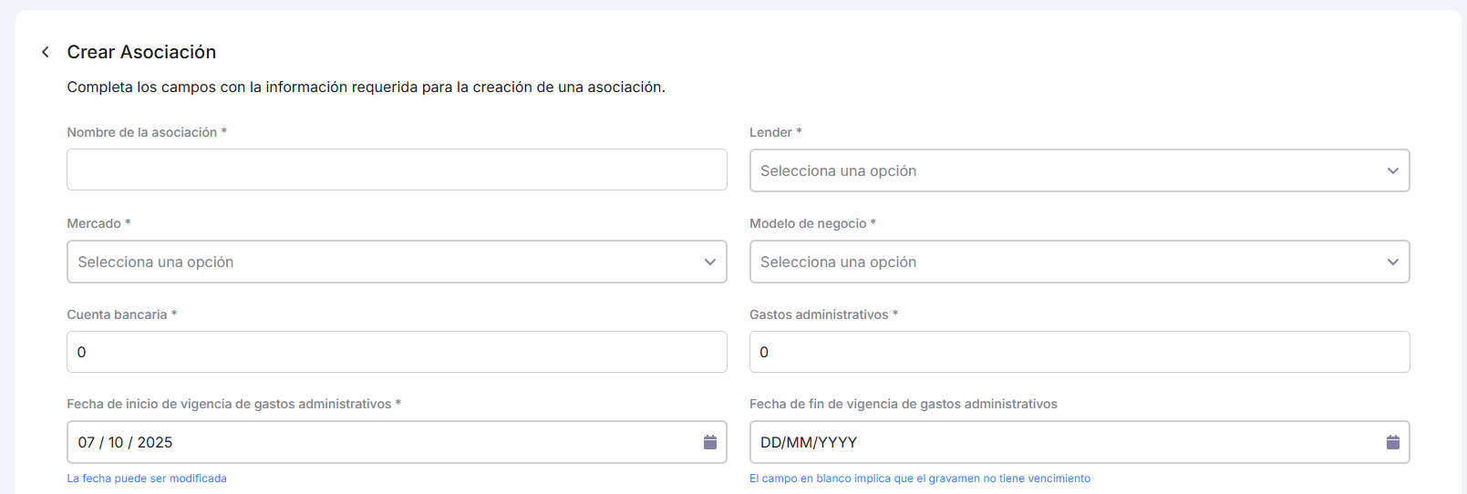Click 'La fecha puede ser modificada' hint

tap(147, 479)
